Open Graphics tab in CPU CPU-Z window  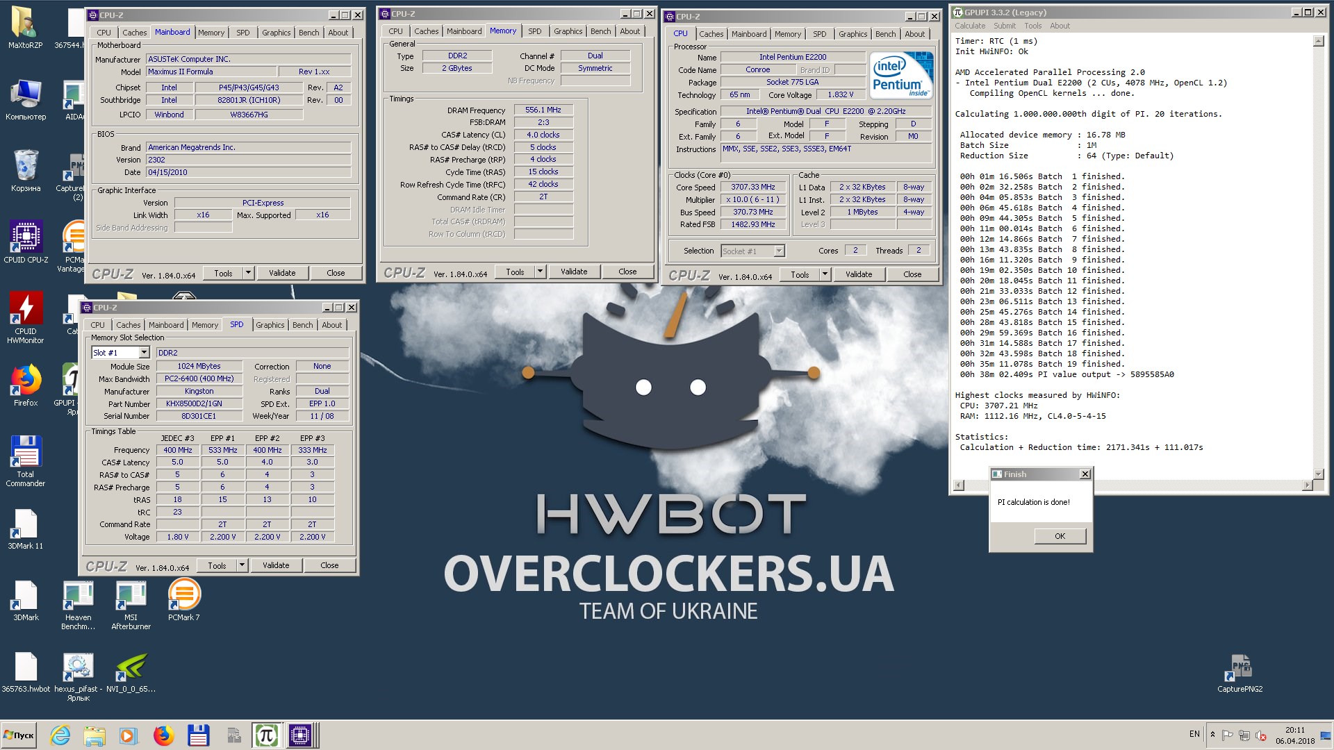tap(853, 34)
